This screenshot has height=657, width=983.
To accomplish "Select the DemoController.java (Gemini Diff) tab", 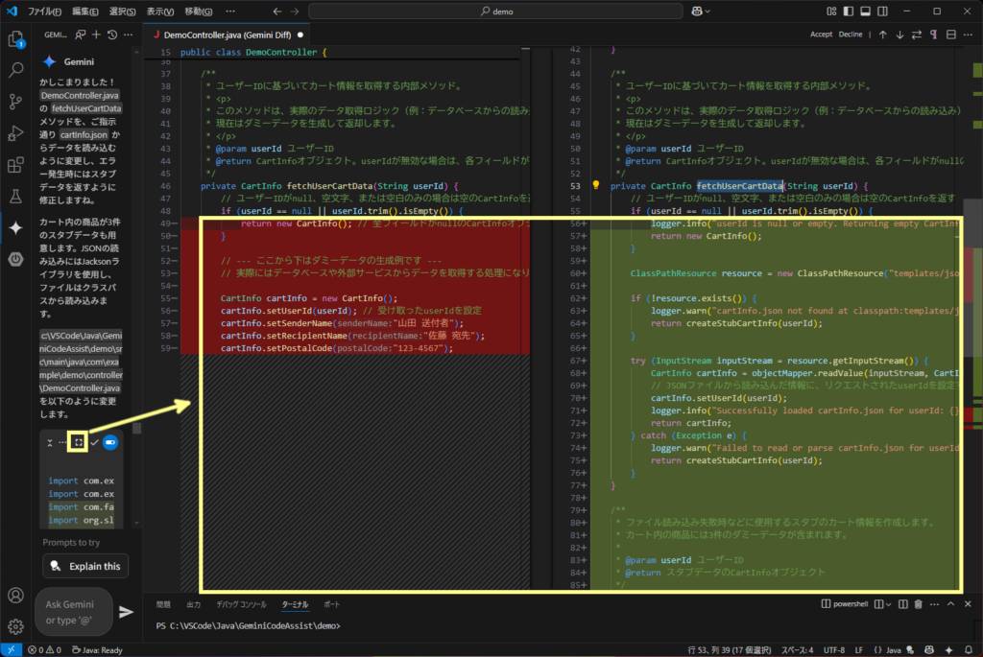I will pyautogui.click(x=227, y=35).
